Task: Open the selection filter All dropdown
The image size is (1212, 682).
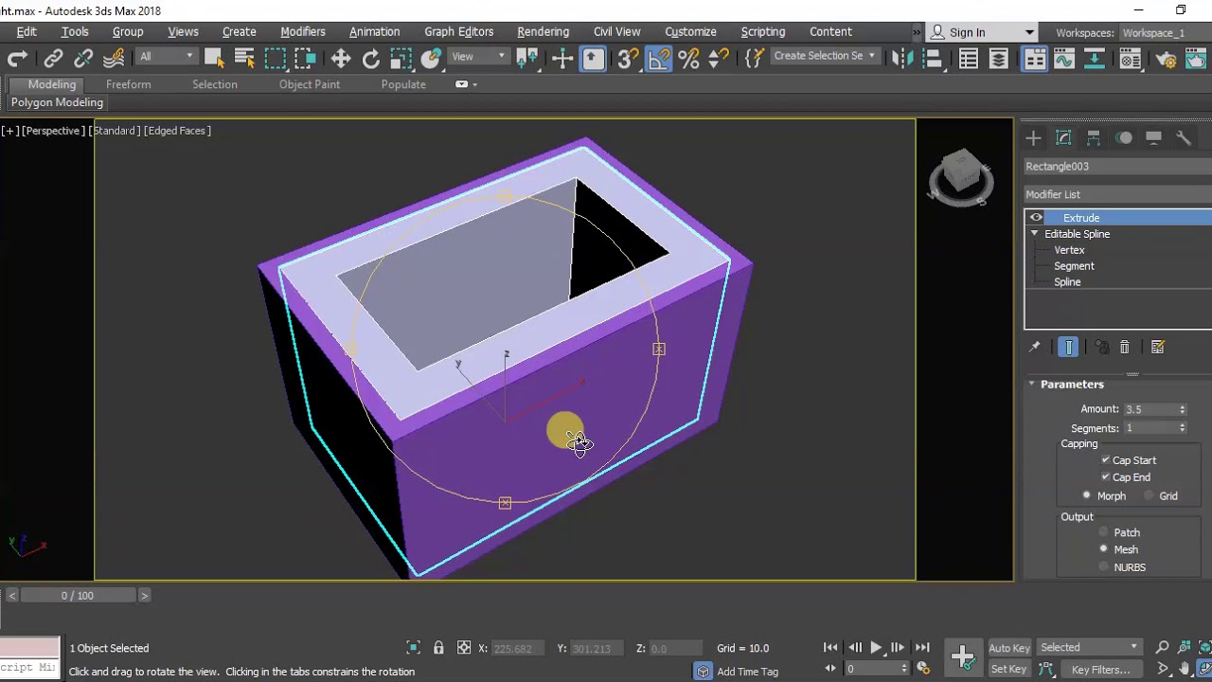Action: point(167,57)
